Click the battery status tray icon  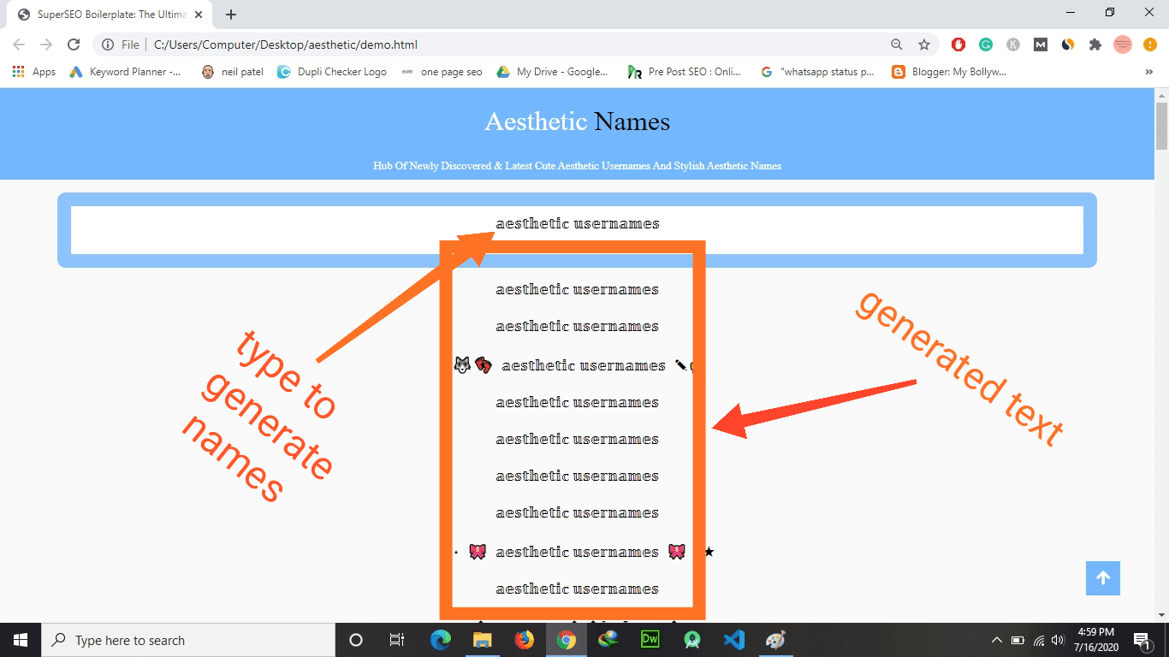(x=1018, y=640)
